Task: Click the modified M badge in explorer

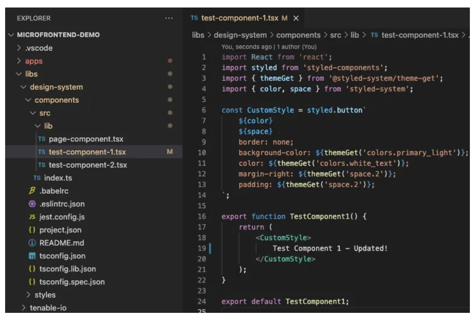Action: click(x=169, y=152)
